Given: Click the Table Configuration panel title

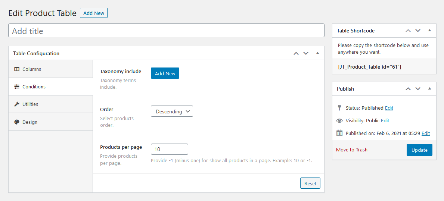Looking at the screenshot, I should coord(36,53).
